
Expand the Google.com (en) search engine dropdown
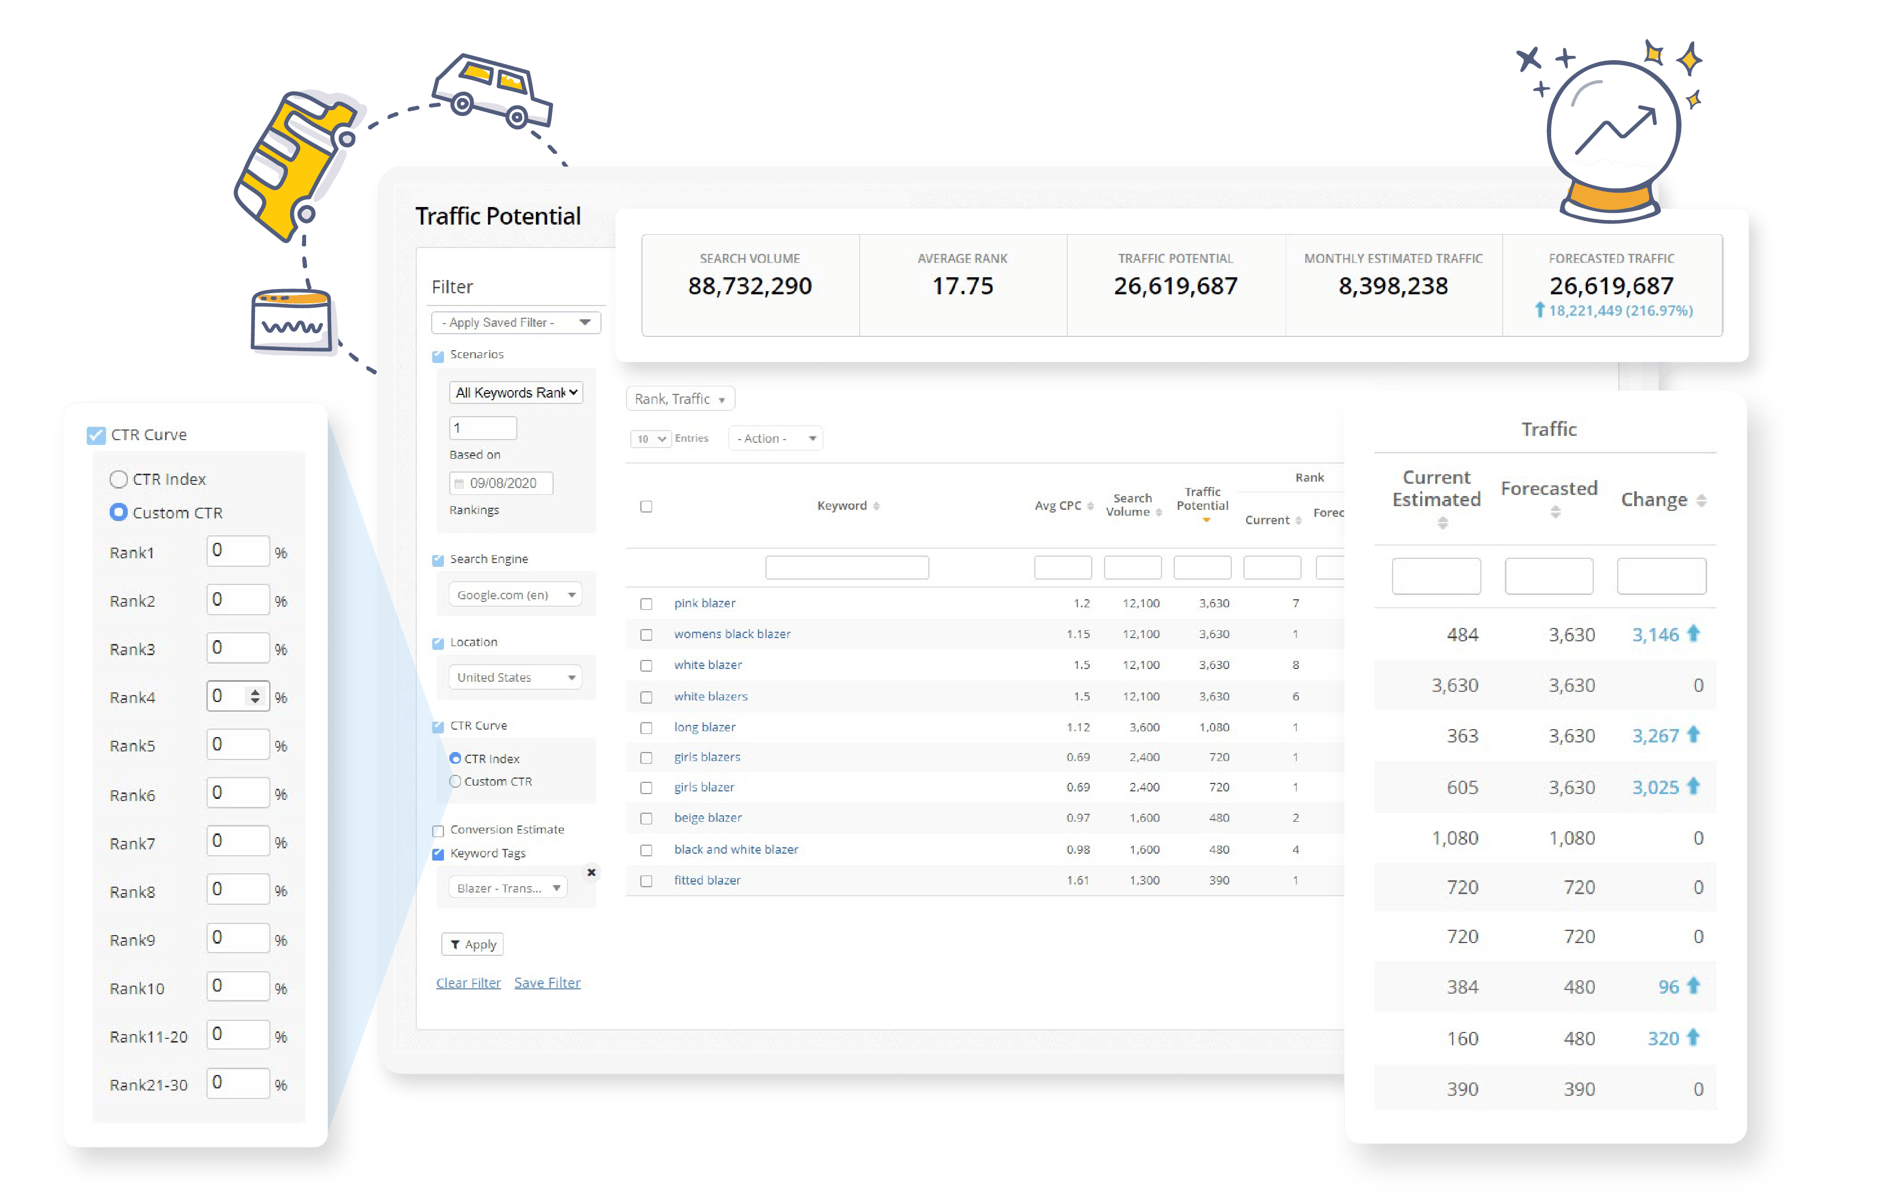(x=515, y=595)
